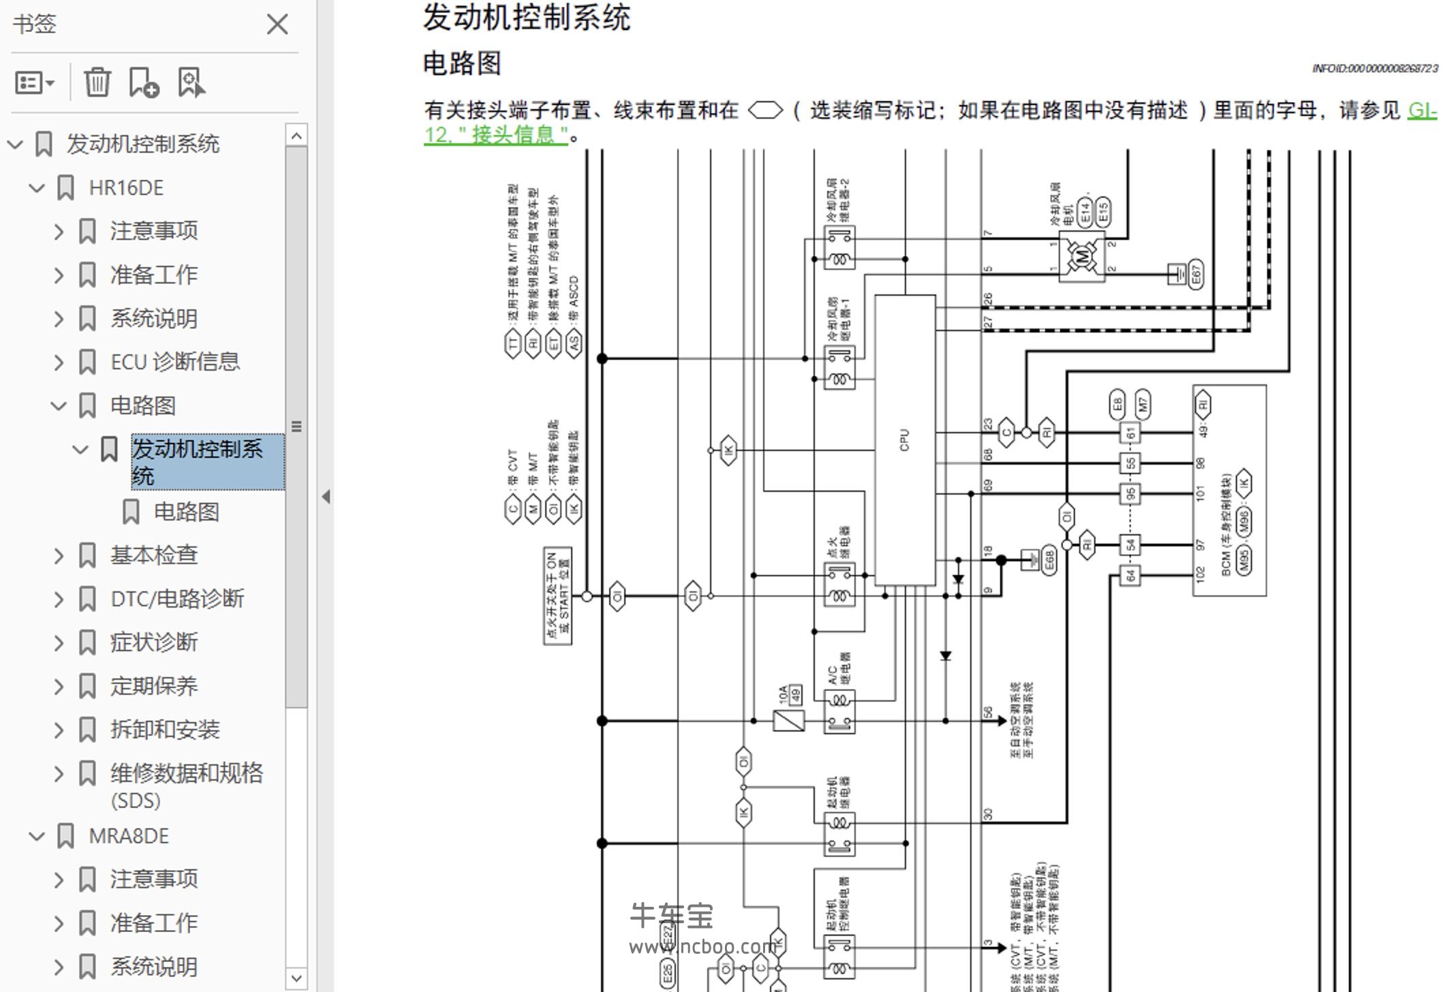Open the bookmark options dropdown menu

(35, 83)
